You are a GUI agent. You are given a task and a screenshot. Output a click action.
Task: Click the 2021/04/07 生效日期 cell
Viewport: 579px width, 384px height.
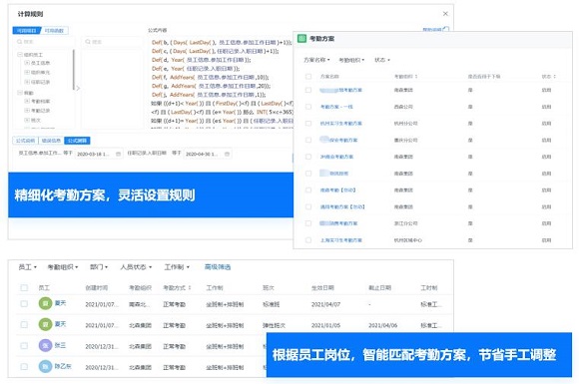click(x=325, y=304)
